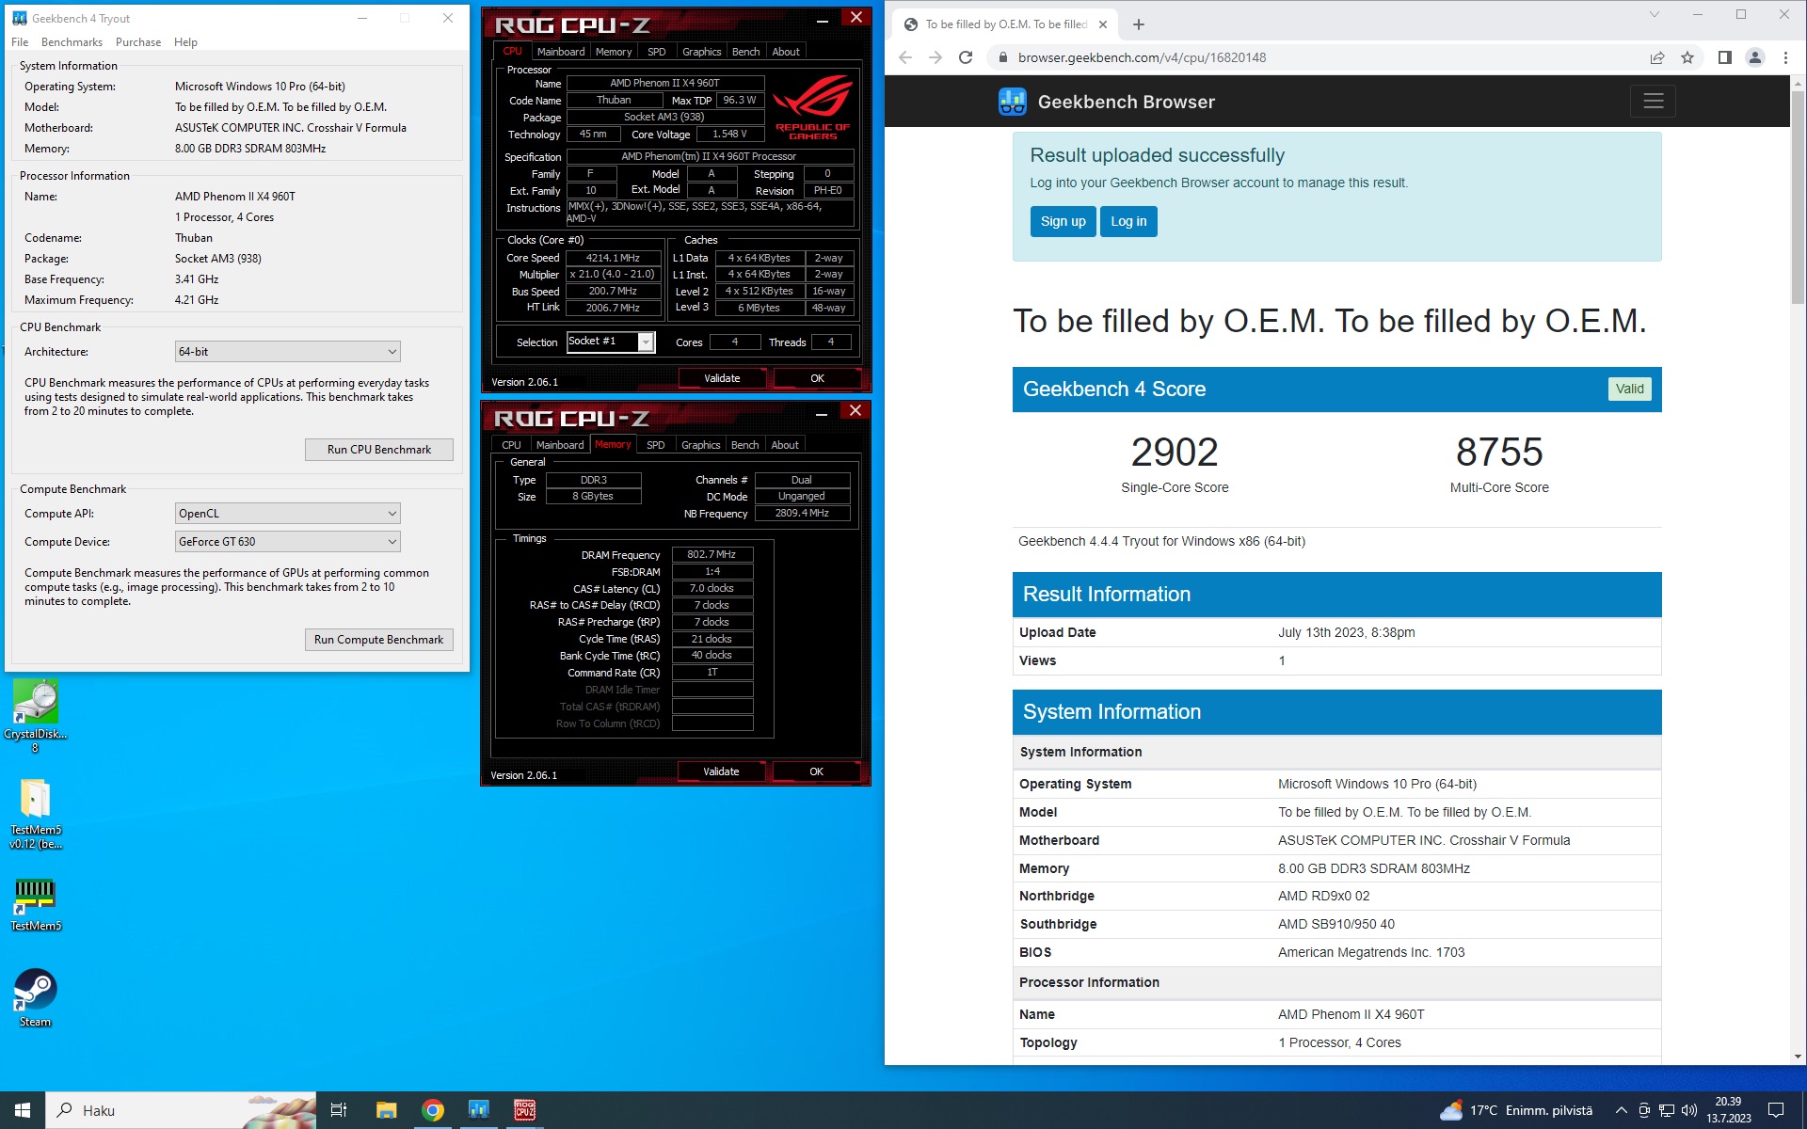This screenshot has height=1129, width=1807.
Task: Click Log in on Geekbench Browser
Action: tap(1128, 222)
